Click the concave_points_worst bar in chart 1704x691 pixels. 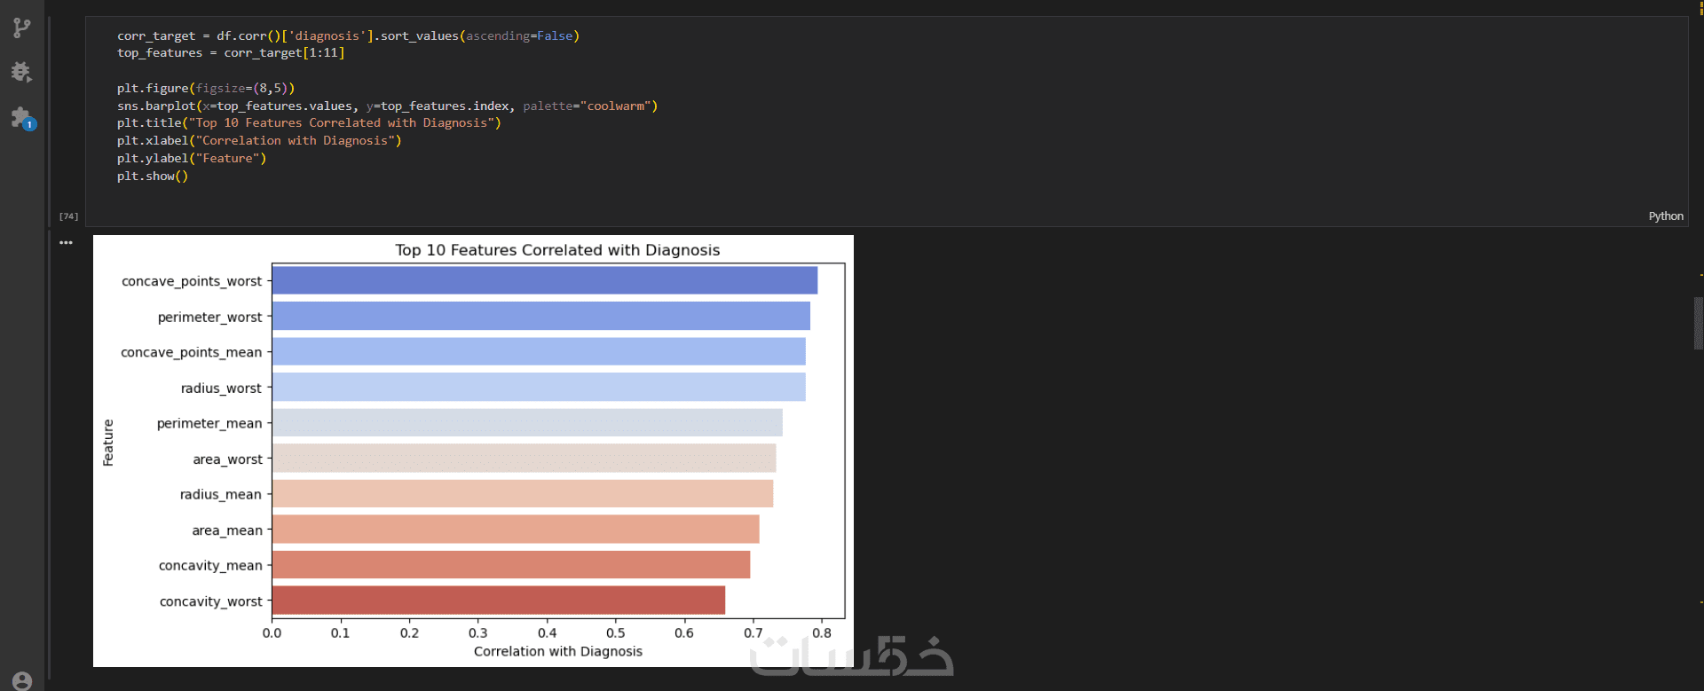(544, 280)
